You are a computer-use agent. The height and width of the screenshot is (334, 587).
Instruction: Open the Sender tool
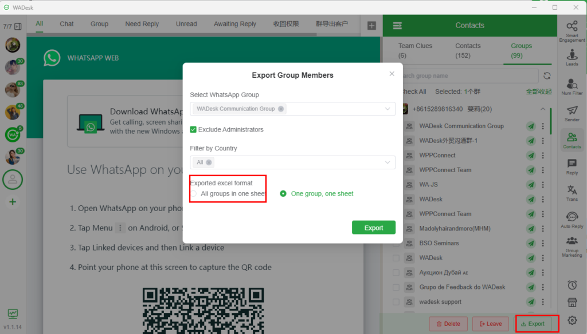click(572, 113)
